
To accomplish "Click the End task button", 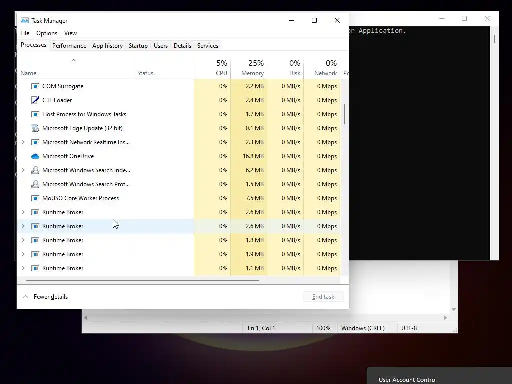I will [x=323, y=297].
